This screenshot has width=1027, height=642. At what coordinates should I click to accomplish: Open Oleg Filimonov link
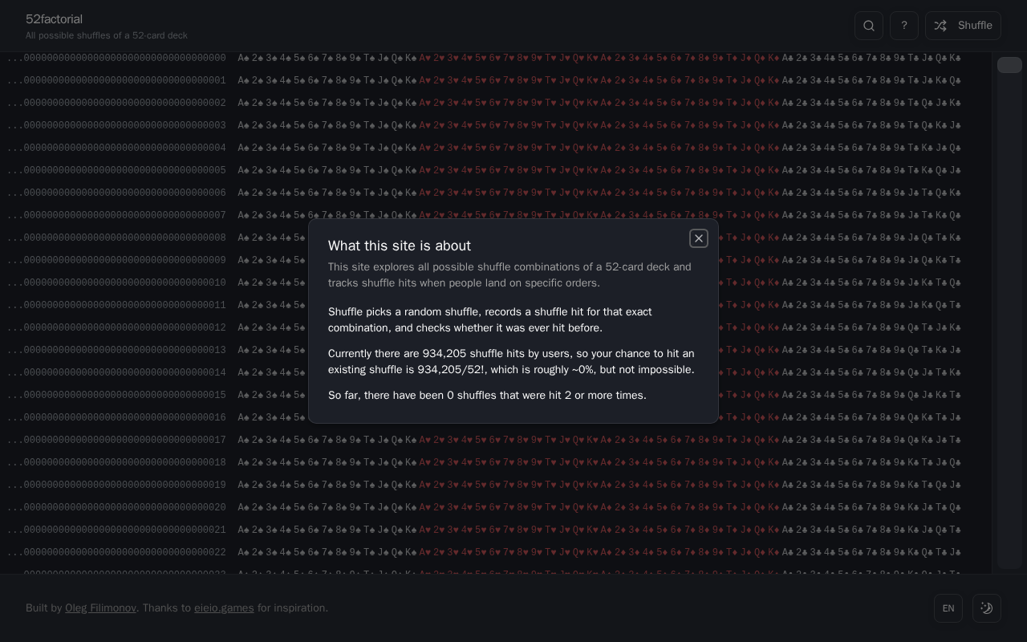(x=100, y=608)
